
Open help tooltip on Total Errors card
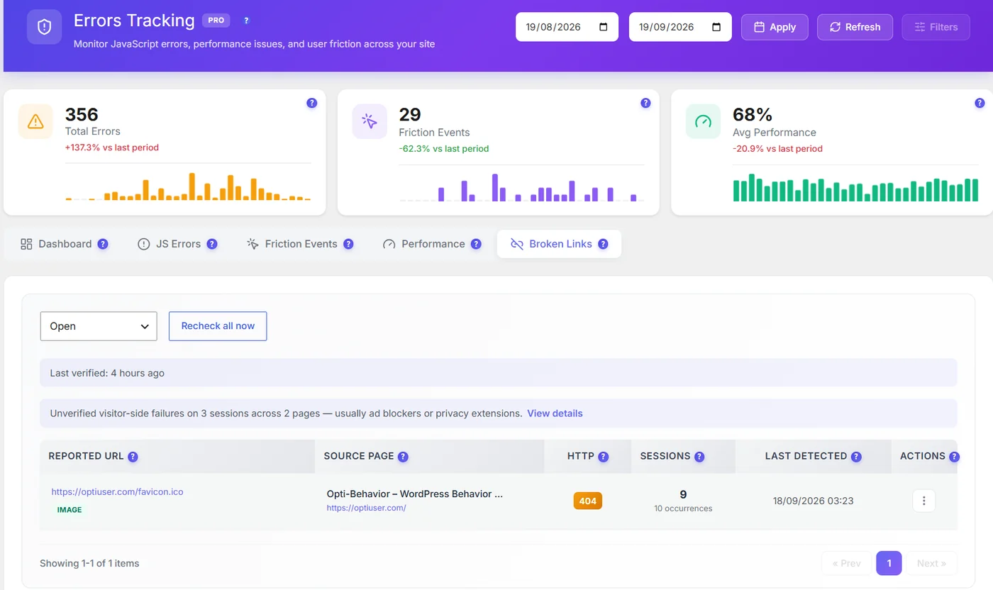pos(311,103)
